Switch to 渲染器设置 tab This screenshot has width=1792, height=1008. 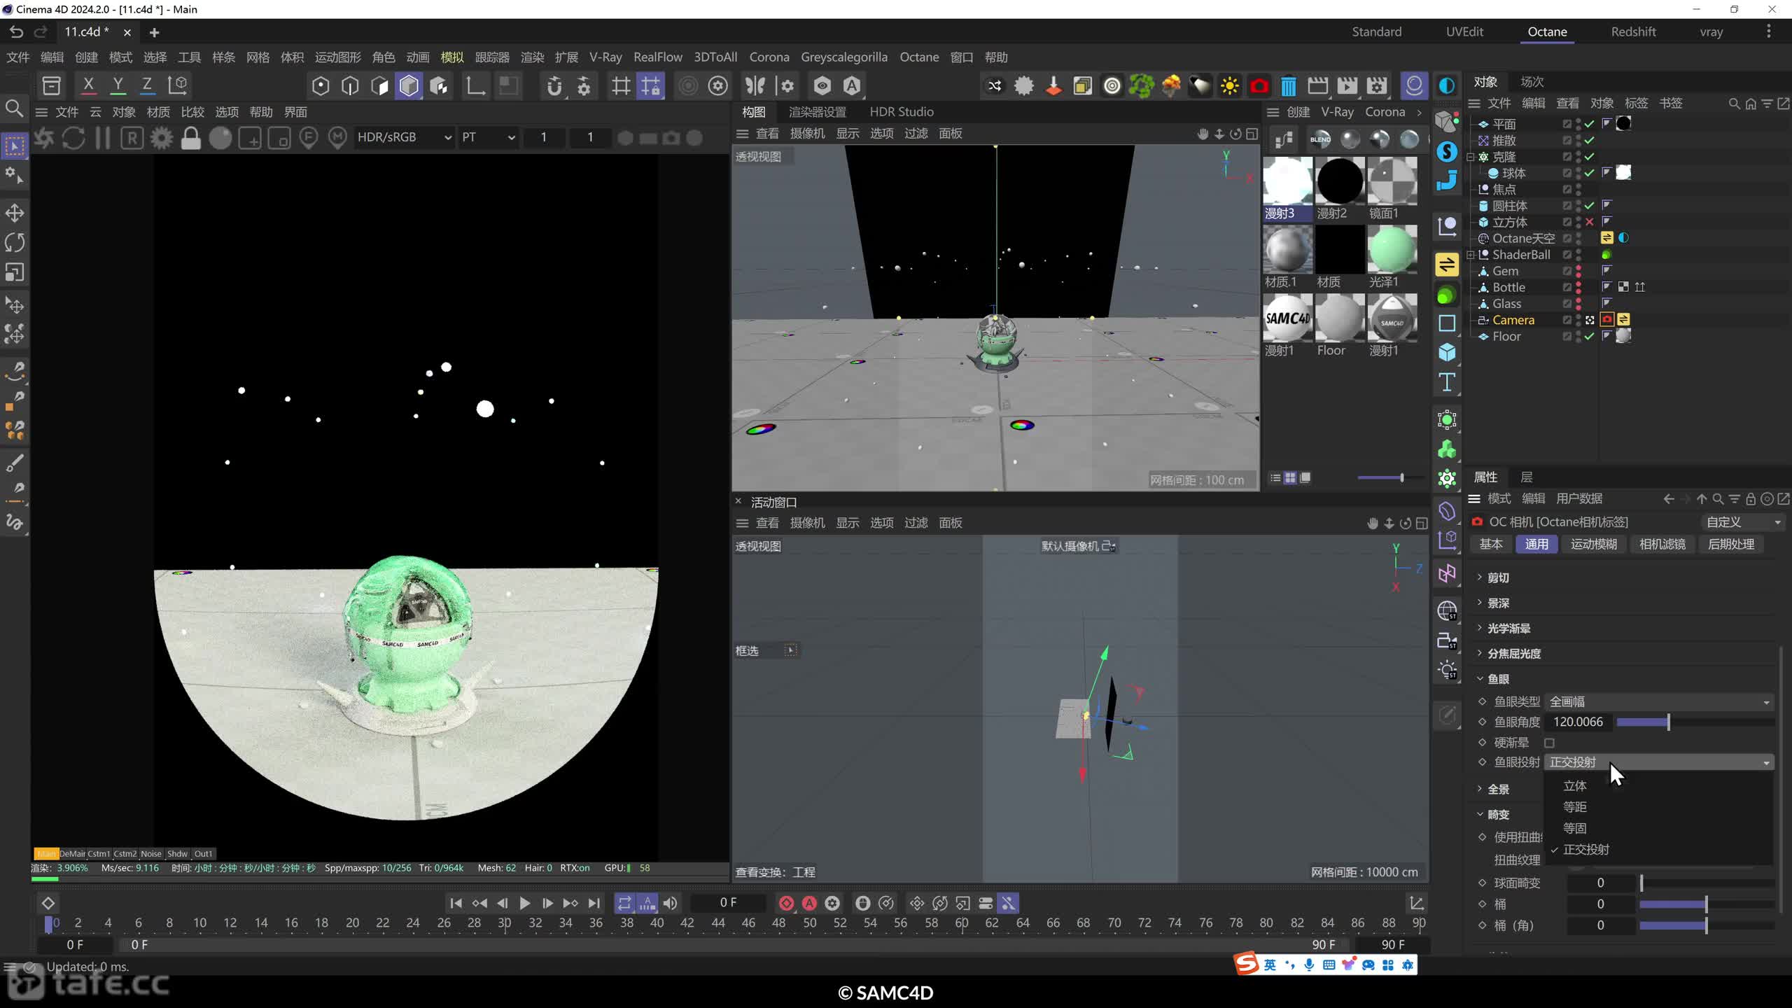818,111
